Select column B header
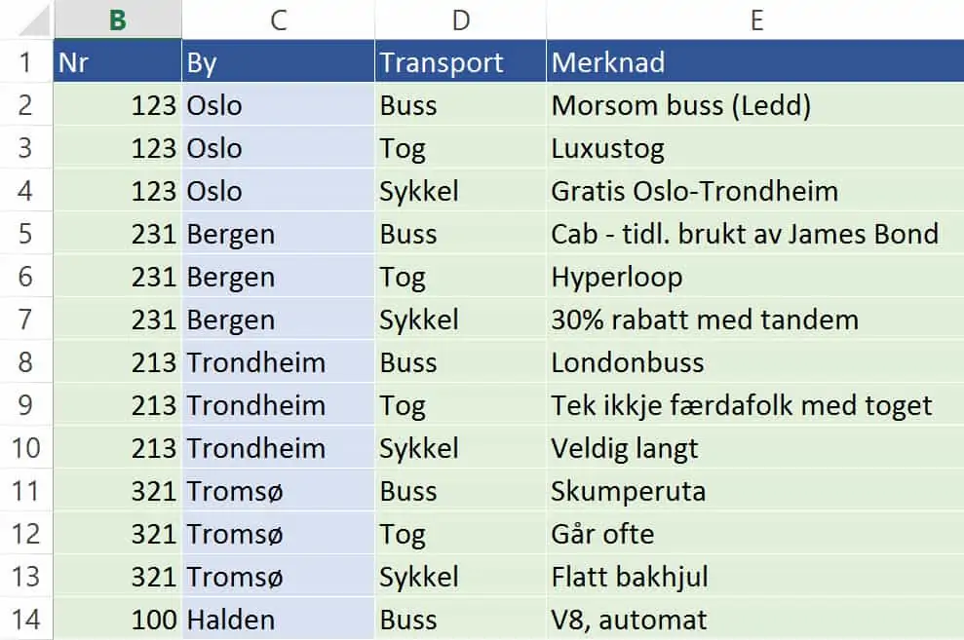Screen dimensions: 964x640 pyautogui.click(x=117, y=19)
